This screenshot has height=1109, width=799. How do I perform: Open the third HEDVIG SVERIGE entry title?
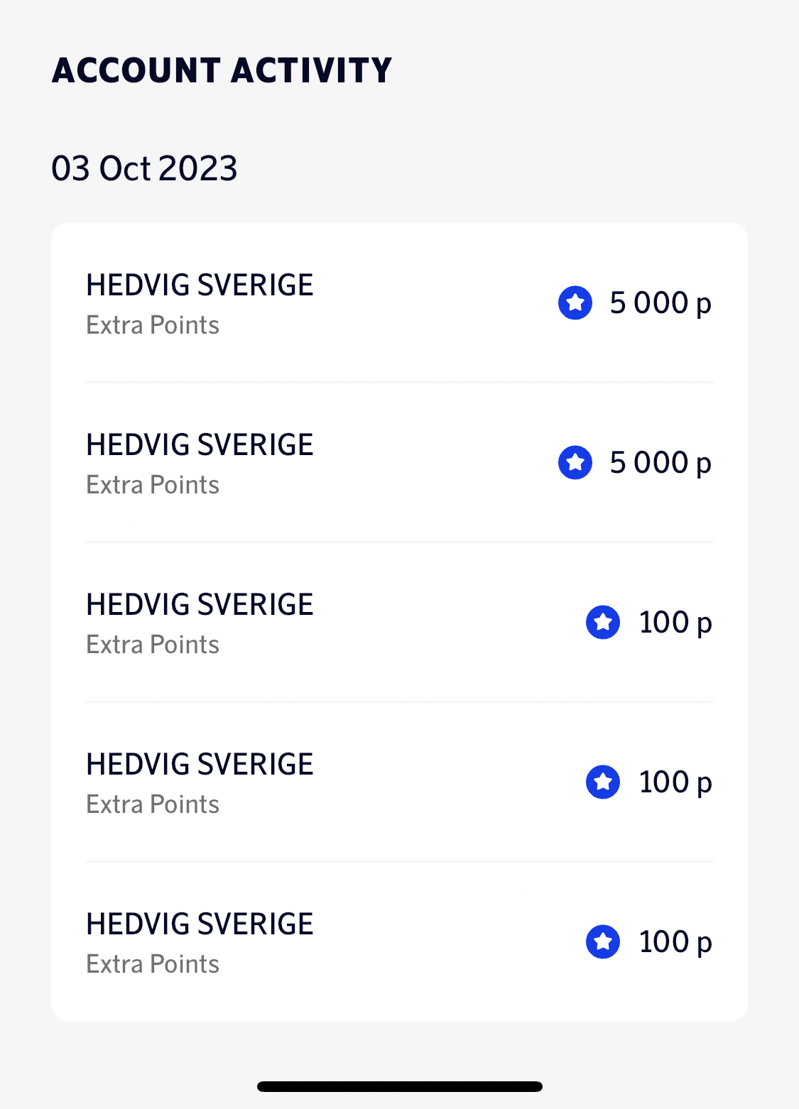coord(200,605)
